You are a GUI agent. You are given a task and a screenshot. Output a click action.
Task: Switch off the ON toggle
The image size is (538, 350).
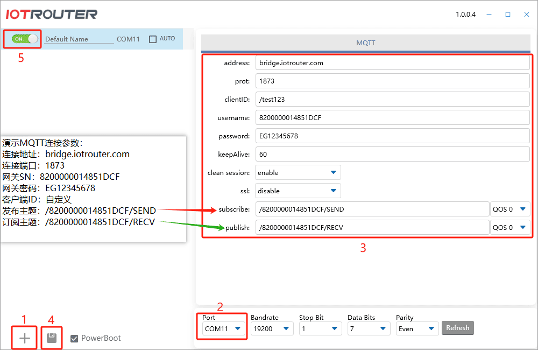[22, 39]
